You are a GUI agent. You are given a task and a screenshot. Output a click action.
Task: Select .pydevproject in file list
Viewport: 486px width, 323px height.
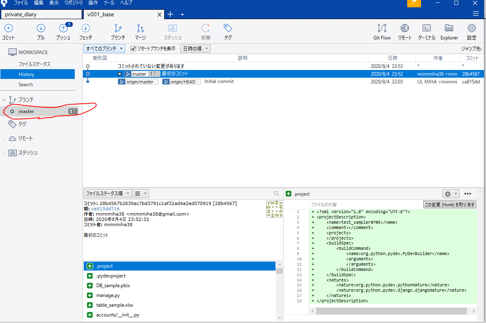click(180, 276)
